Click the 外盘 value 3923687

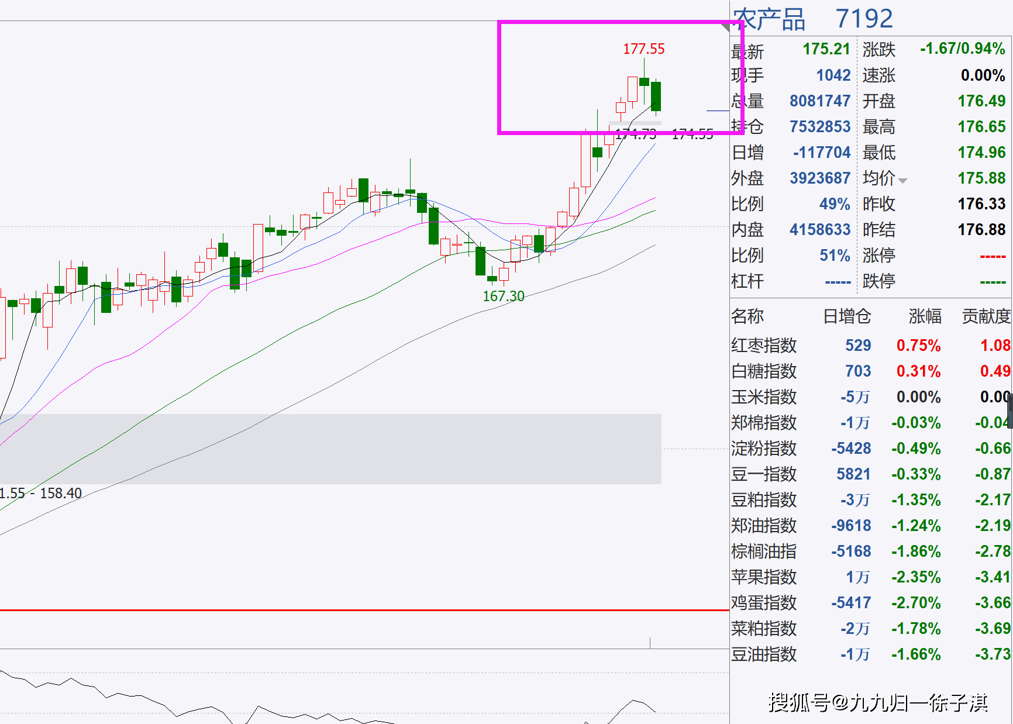[x=820, y=178]
